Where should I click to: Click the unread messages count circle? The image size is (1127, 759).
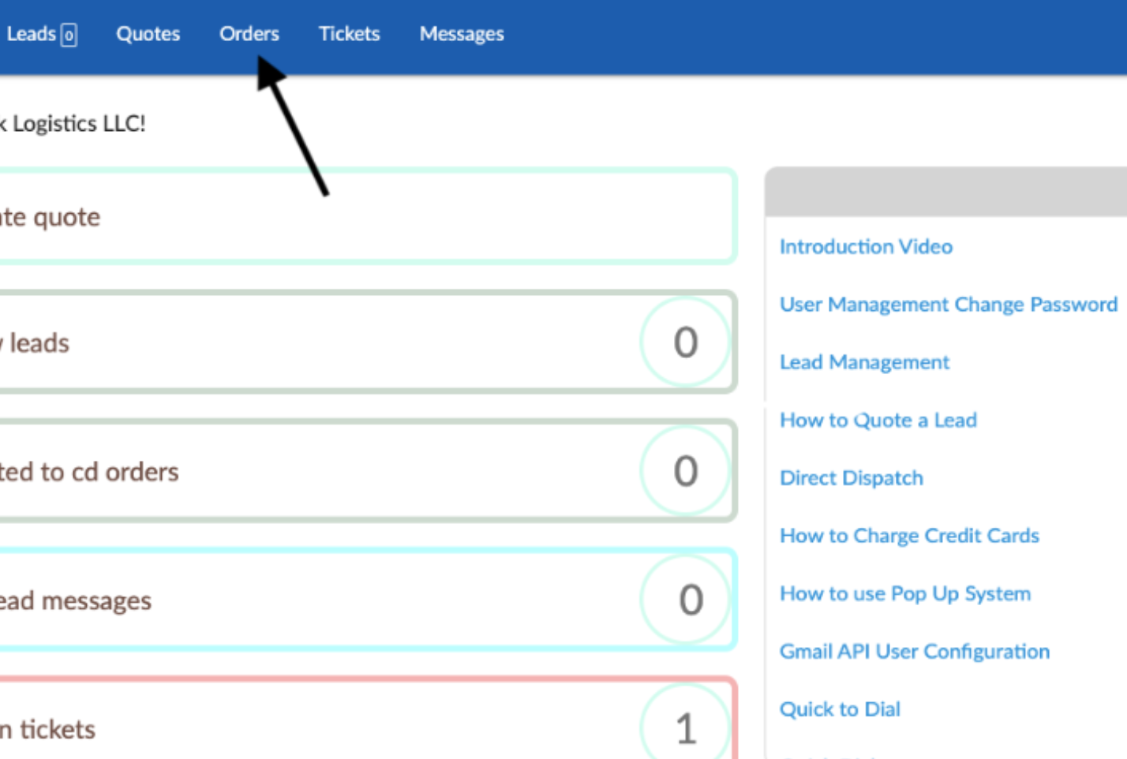coord(685,600)
